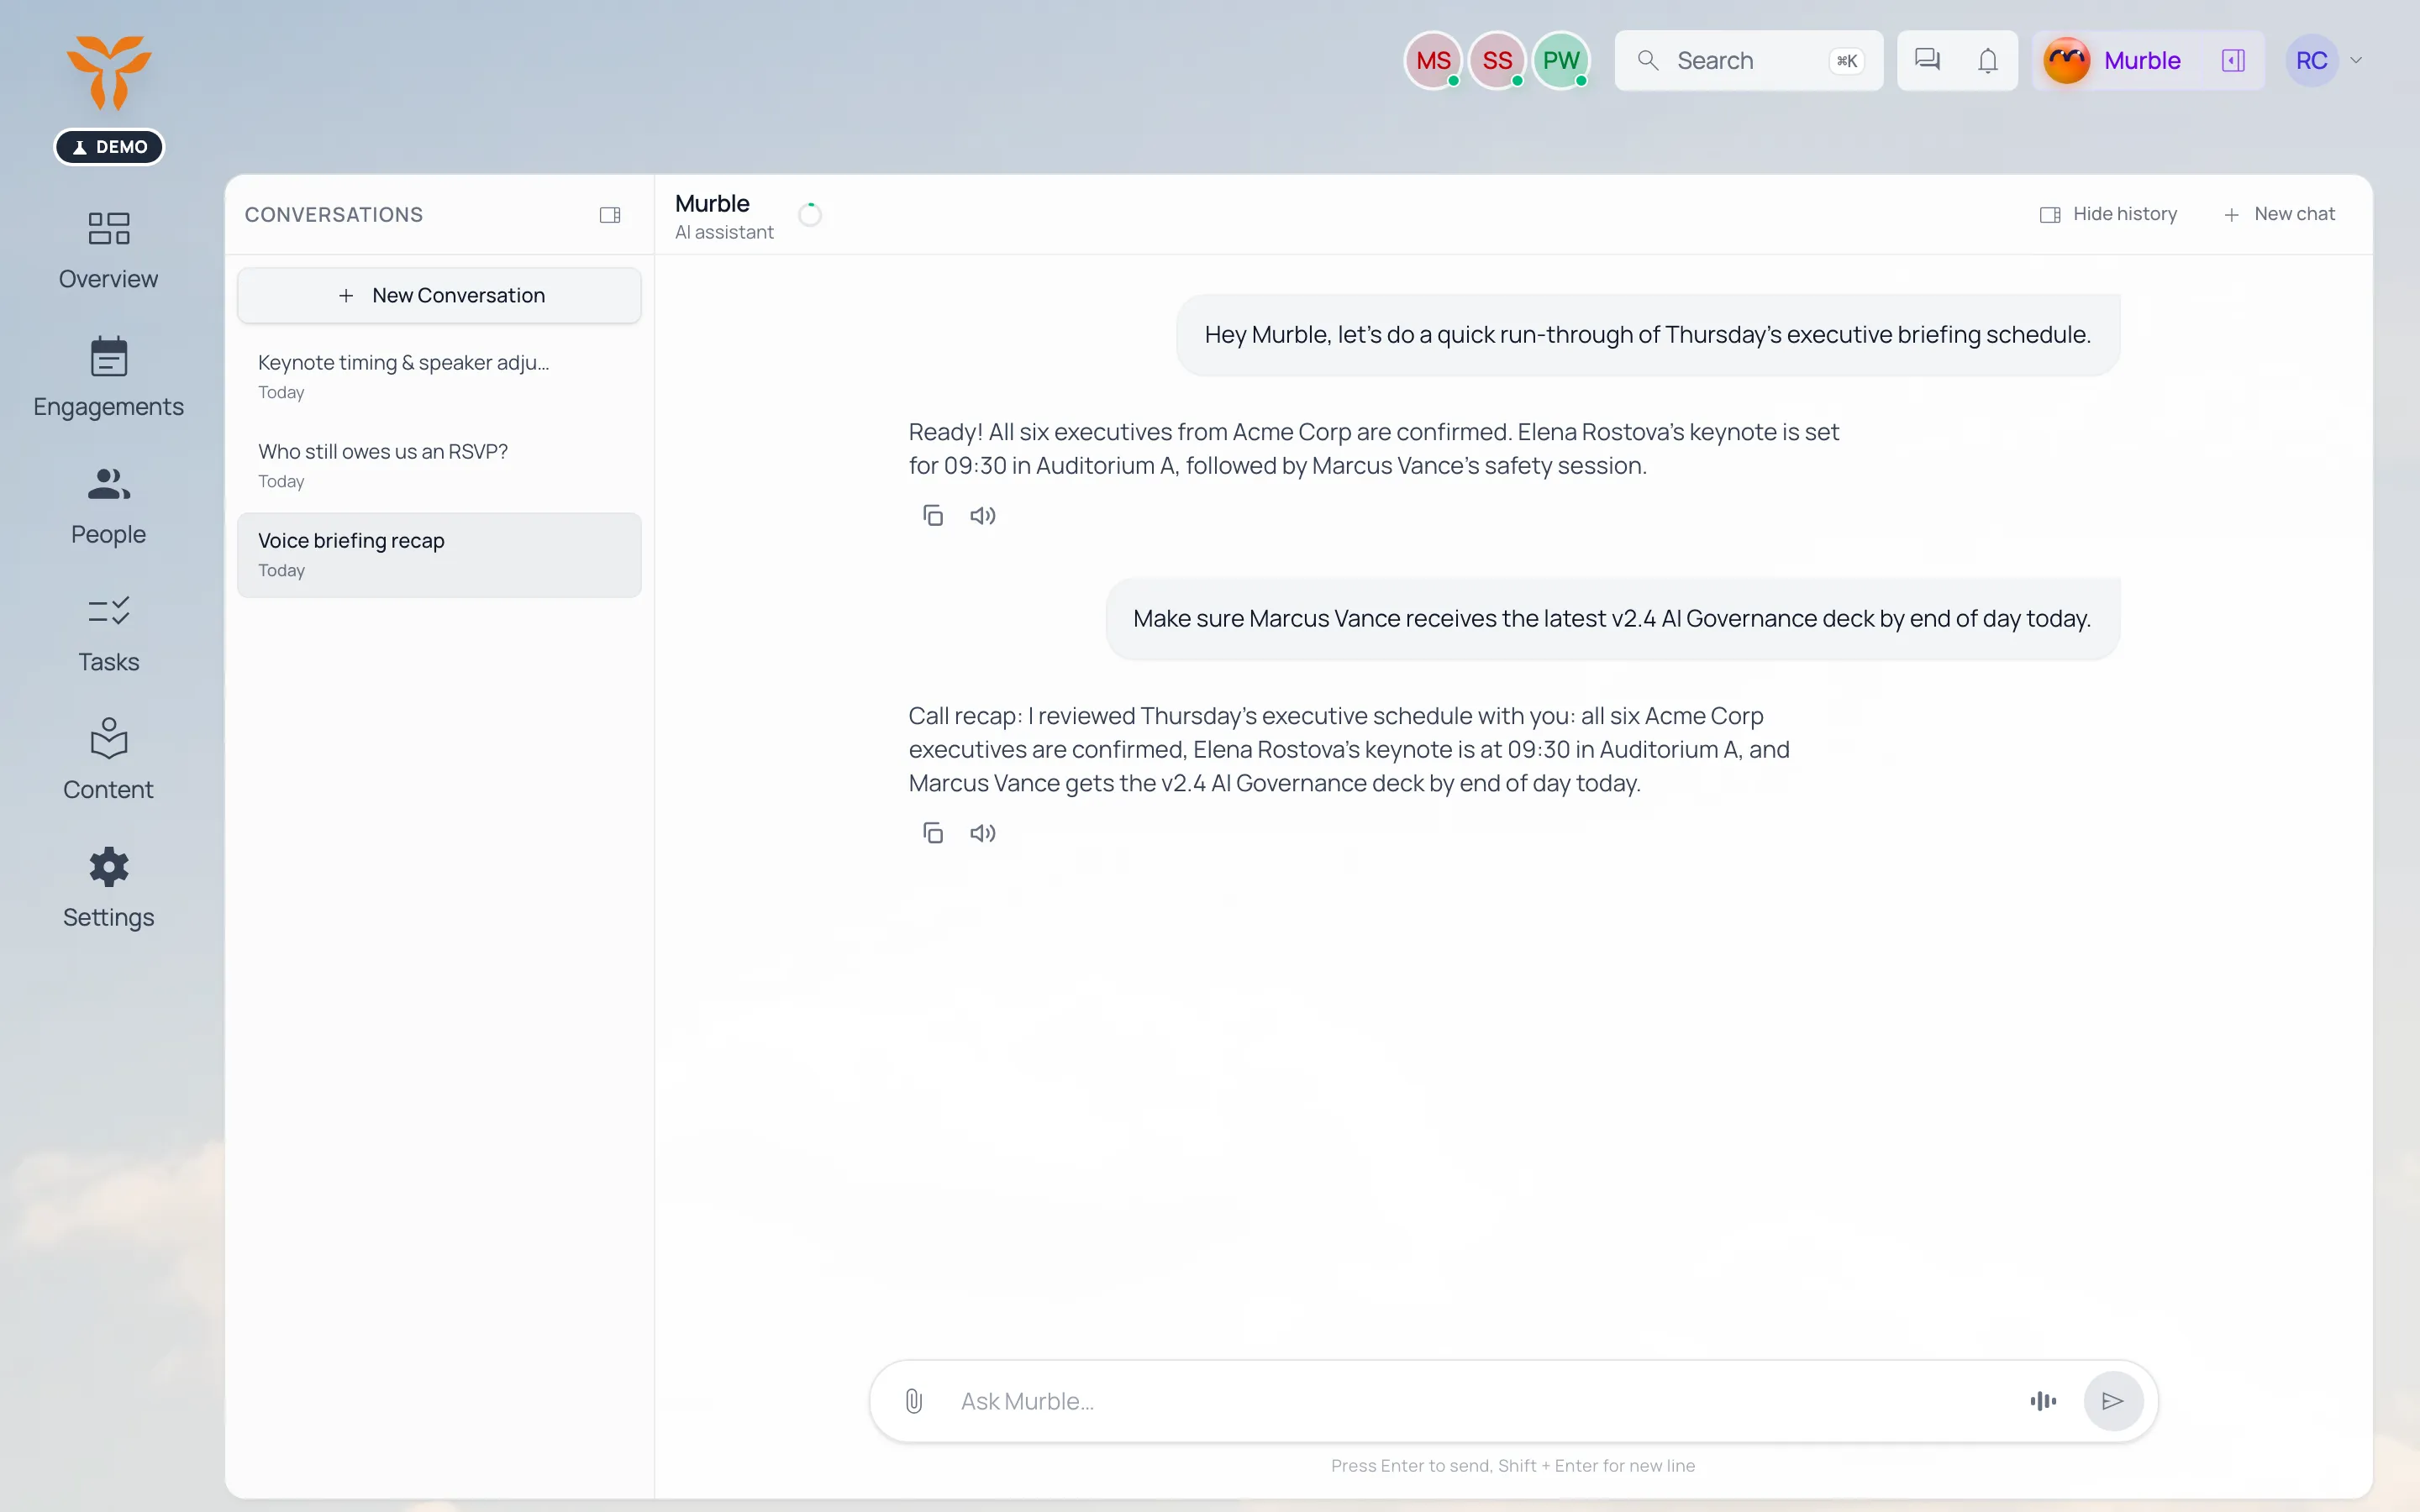Image resolution: width=2420 pixels, height=1512 pixels.
Task: Start a New Conversation
Action: coord(439,295)
